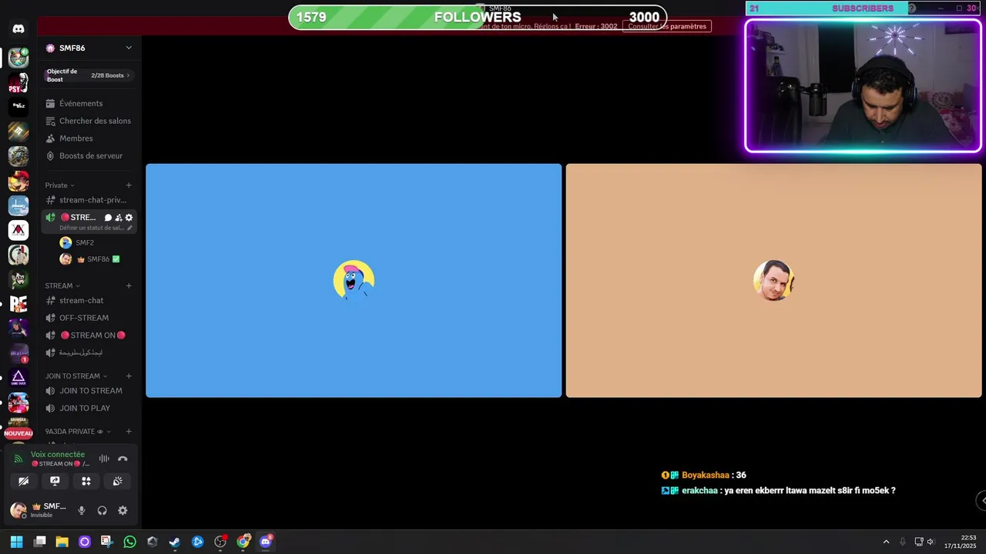Image resolution: width=986 pixels, height=554 pixels.
Task: Select the SMF86 beige video tile
Action: point(774,281)
